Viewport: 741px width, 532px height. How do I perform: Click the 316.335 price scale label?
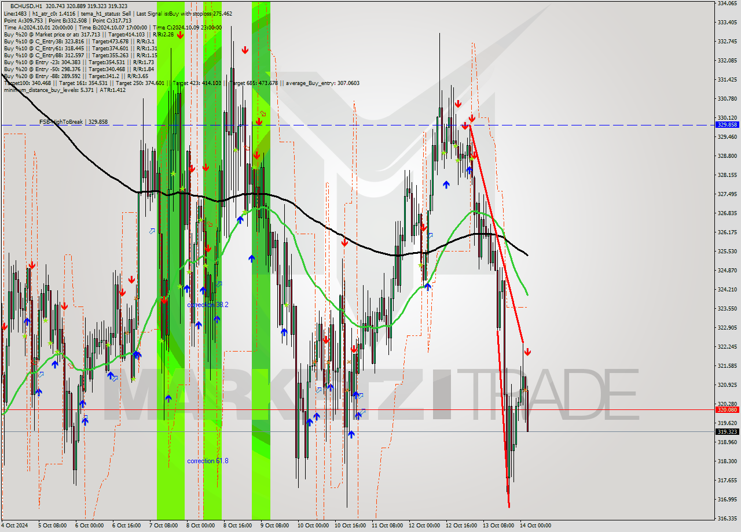[727, 518]
